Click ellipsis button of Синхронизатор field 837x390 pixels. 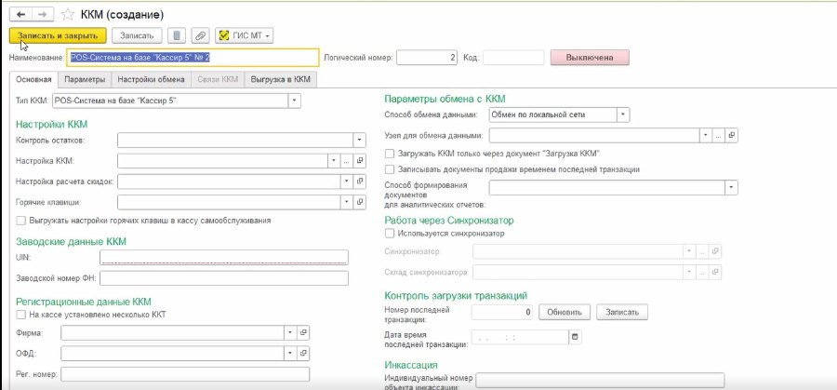tap(702, 251)
